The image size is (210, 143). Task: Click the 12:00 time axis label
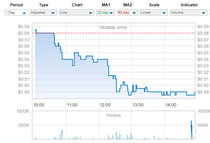click(105, 105)
